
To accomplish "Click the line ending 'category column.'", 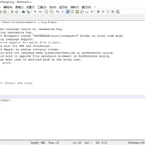I will click(x=30, y=50).
